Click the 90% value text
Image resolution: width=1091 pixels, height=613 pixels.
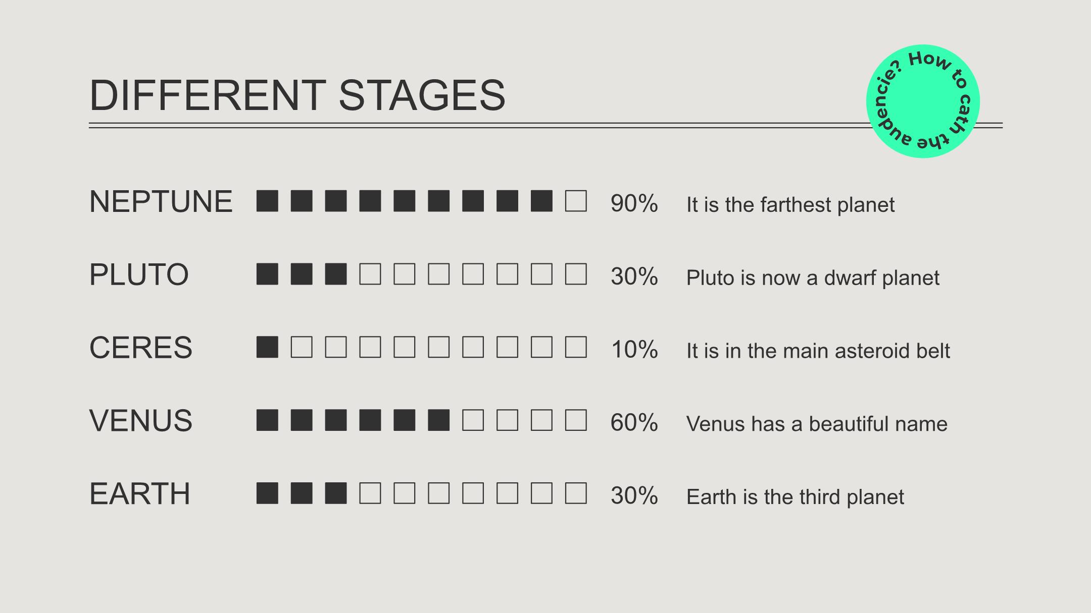(x=634, y=203)
